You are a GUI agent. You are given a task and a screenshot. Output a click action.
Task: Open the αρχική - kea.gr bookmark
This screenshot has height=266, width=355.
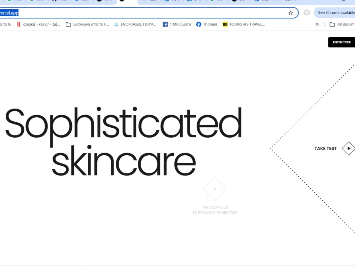[38, 24]
